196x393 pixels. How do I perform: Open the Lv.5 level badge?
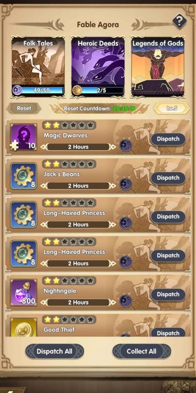click(172, 109)
